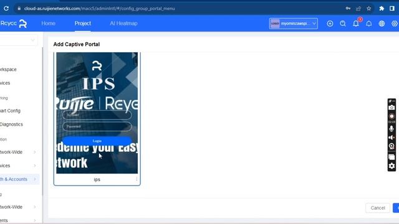Click the screenshot camera icon in recorder toolbar
399x224 pixels.
392,108
